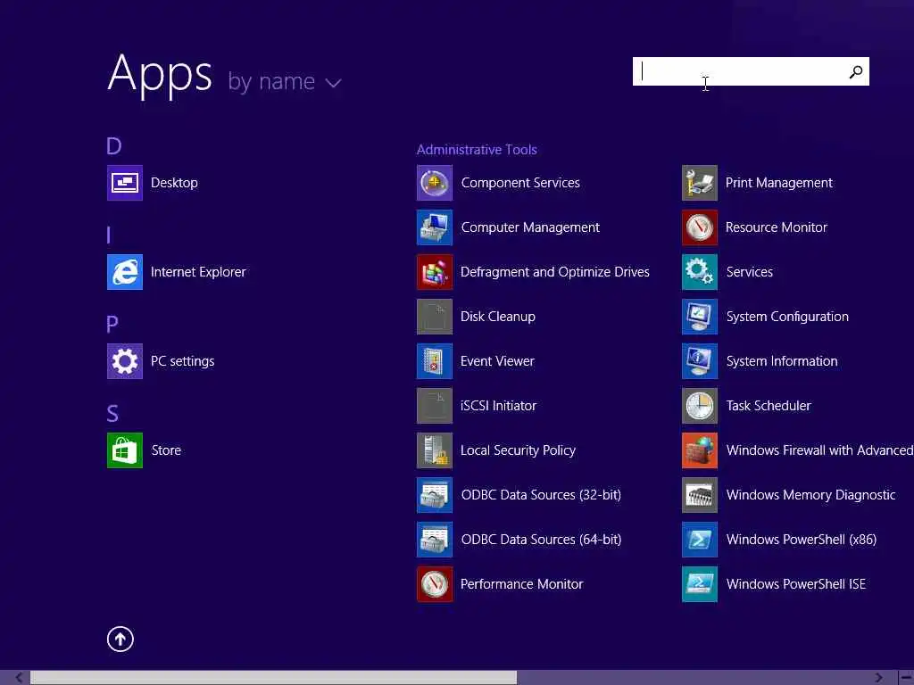Open the Store app icon

(125, 450)
